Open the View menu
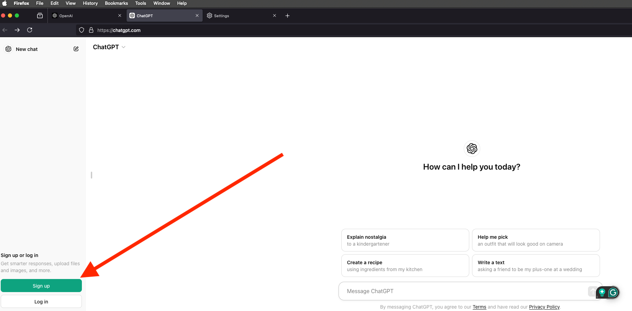Image resolution: width=632 pixels, height=311 pixels. coord(71,3)
